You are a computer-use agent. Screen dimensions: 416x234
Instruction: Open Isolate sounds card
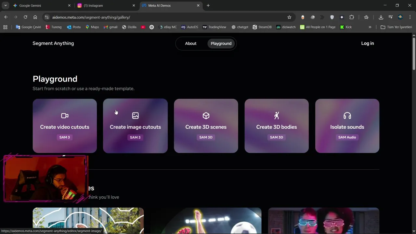(347, 126)
